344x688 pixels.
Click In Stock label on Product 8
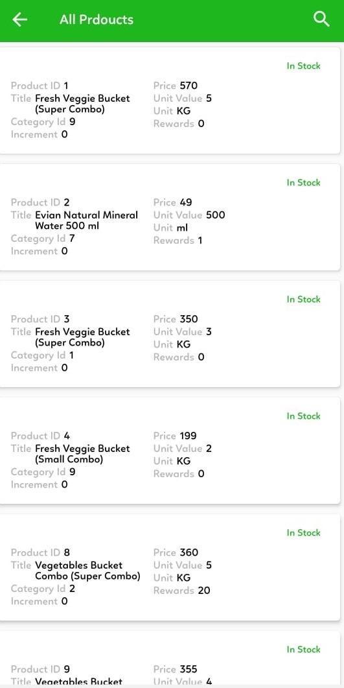tap(303, 532)
